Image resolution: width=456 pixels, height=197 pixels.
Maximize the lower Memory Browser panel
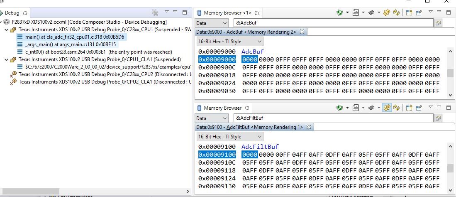click(449, 108)
